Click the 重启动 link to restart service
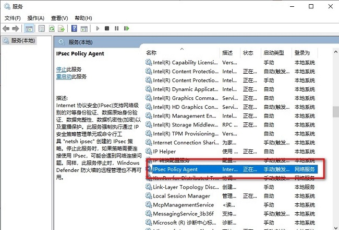 64,76
